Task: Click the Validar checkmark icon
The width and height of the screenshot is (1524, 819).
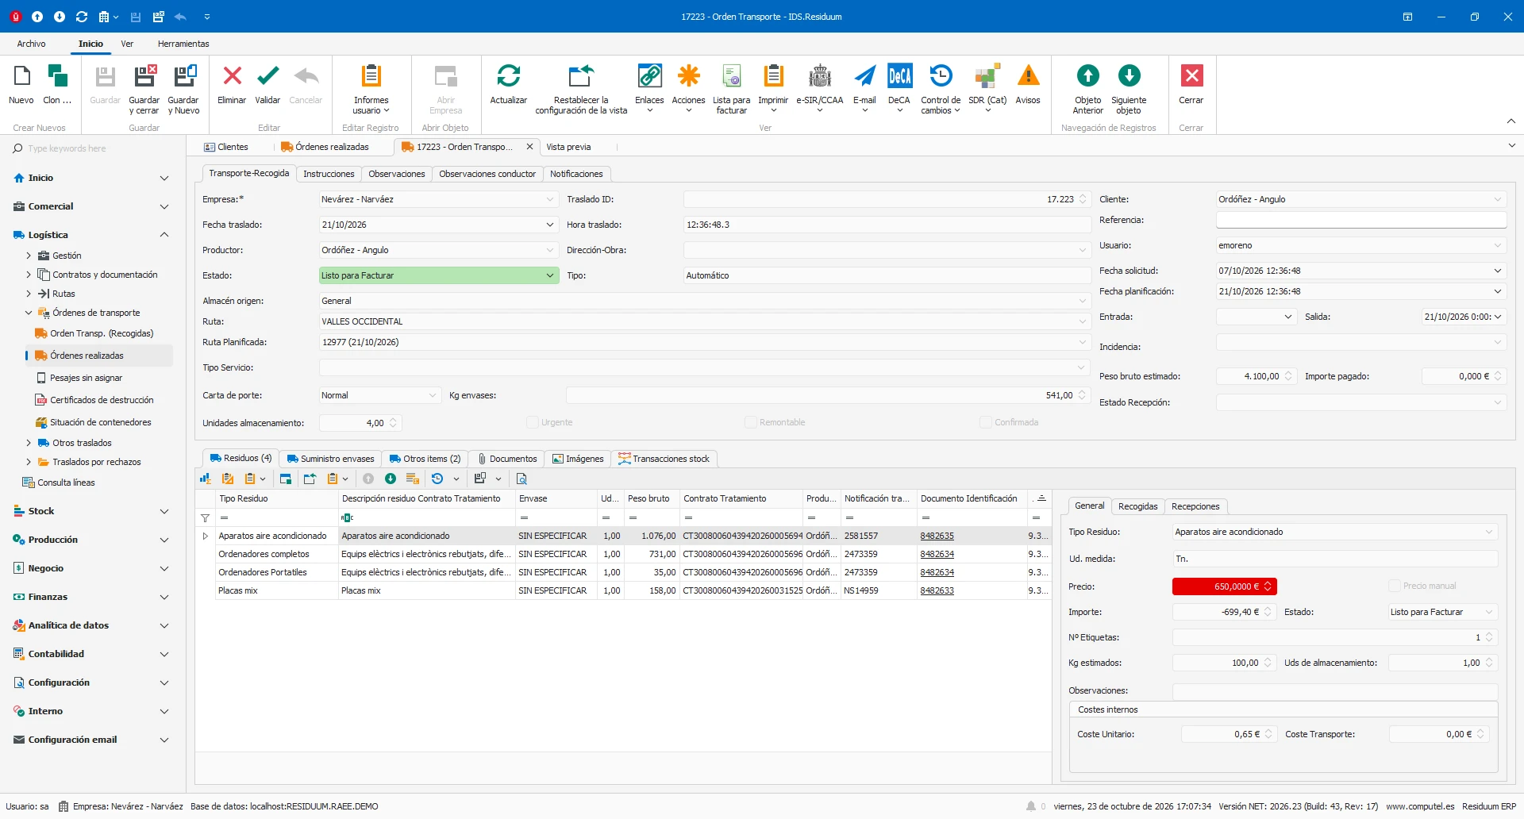Action: (x=267, y=77)
